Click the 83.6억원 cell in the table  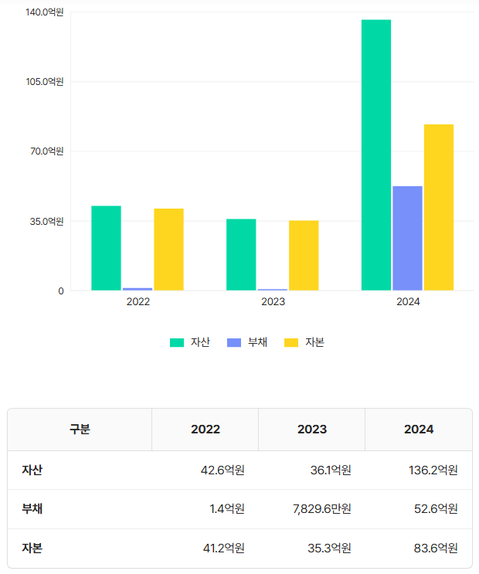[436, 549]
